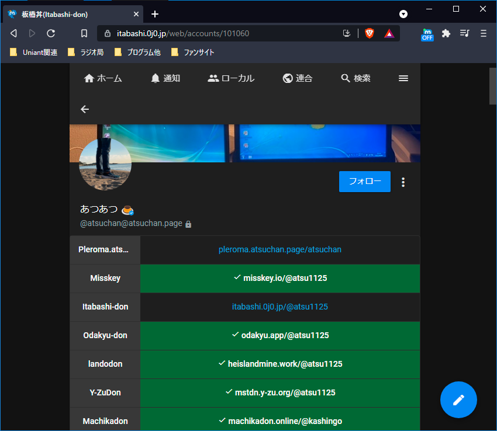Open profile three-dot more options menu

[403, 182]
